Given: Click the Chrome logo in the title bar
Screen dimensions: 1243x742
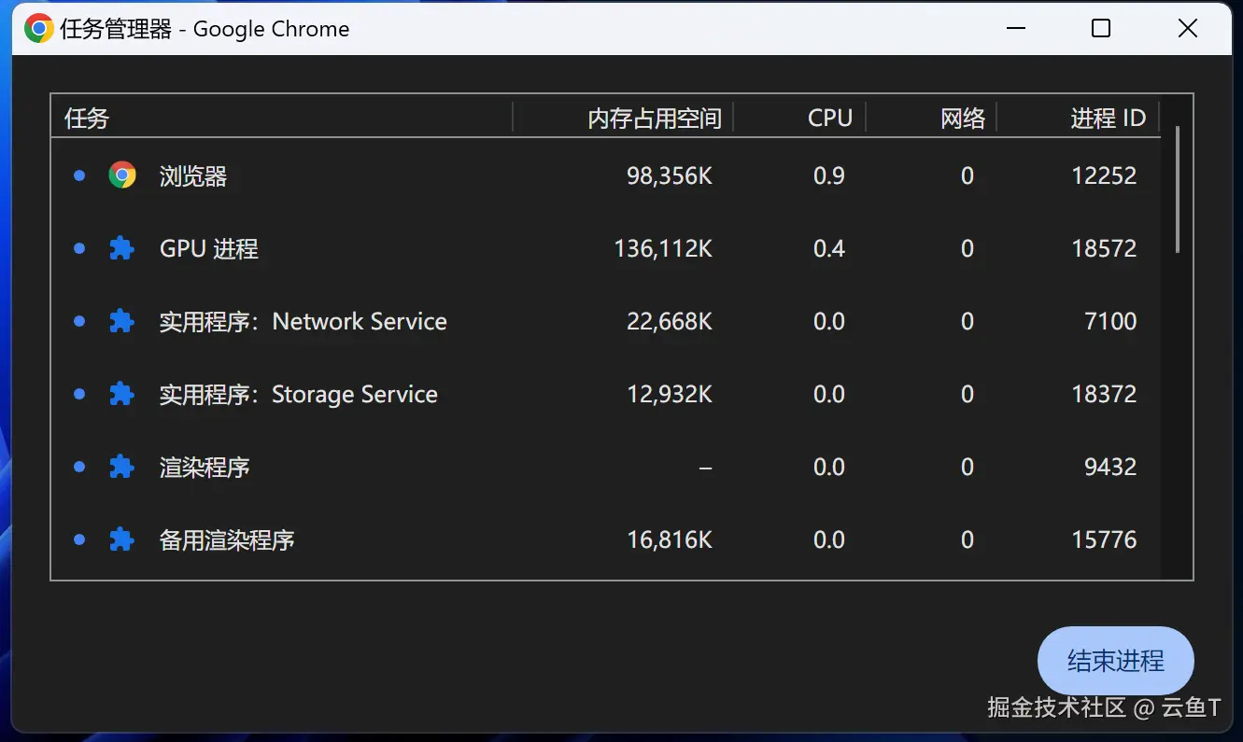Looking at the screenshot, I should click(x=38, y=29).
